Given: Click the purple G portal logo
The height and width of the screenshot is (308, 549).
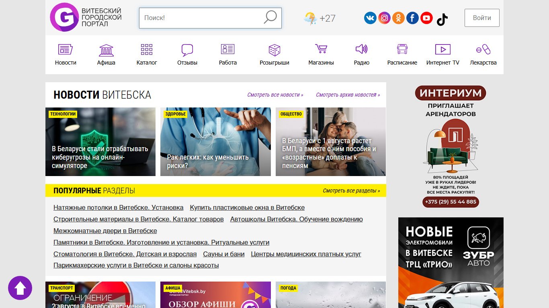Looking at the screenshot, I should click(x=64, y=17).
